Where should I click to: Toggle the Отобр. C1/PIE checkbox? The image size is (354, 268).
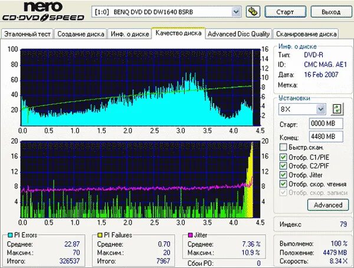[x=283, y=157]
